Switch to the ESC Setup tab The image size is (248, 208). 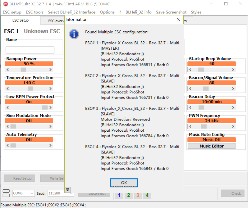tap(21, 20)
